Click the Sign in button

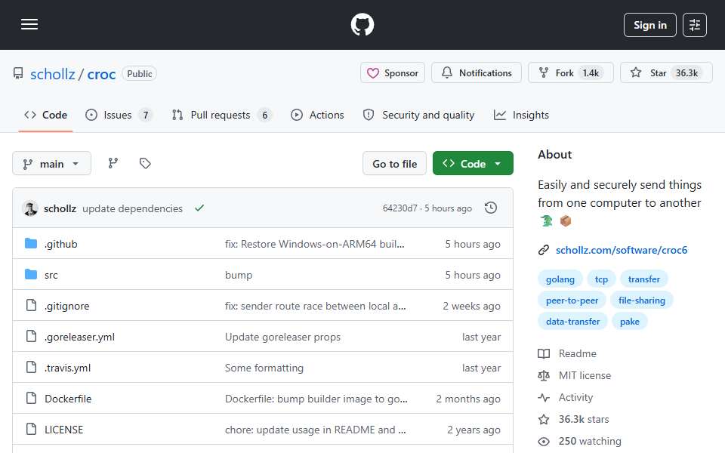coord(649,25)
